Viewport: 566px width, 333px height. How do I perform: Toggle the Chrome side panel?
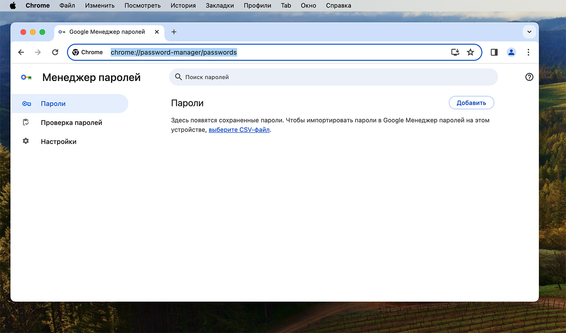tap(494, 52)
